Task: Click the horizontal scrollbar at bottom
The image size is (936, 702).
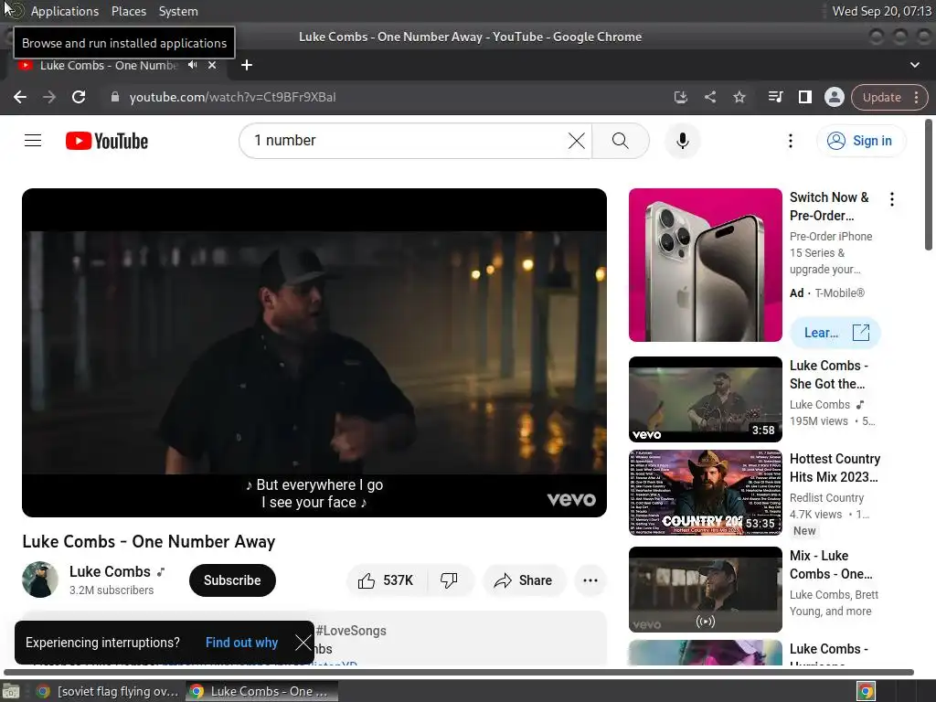Action: [459, 672]
